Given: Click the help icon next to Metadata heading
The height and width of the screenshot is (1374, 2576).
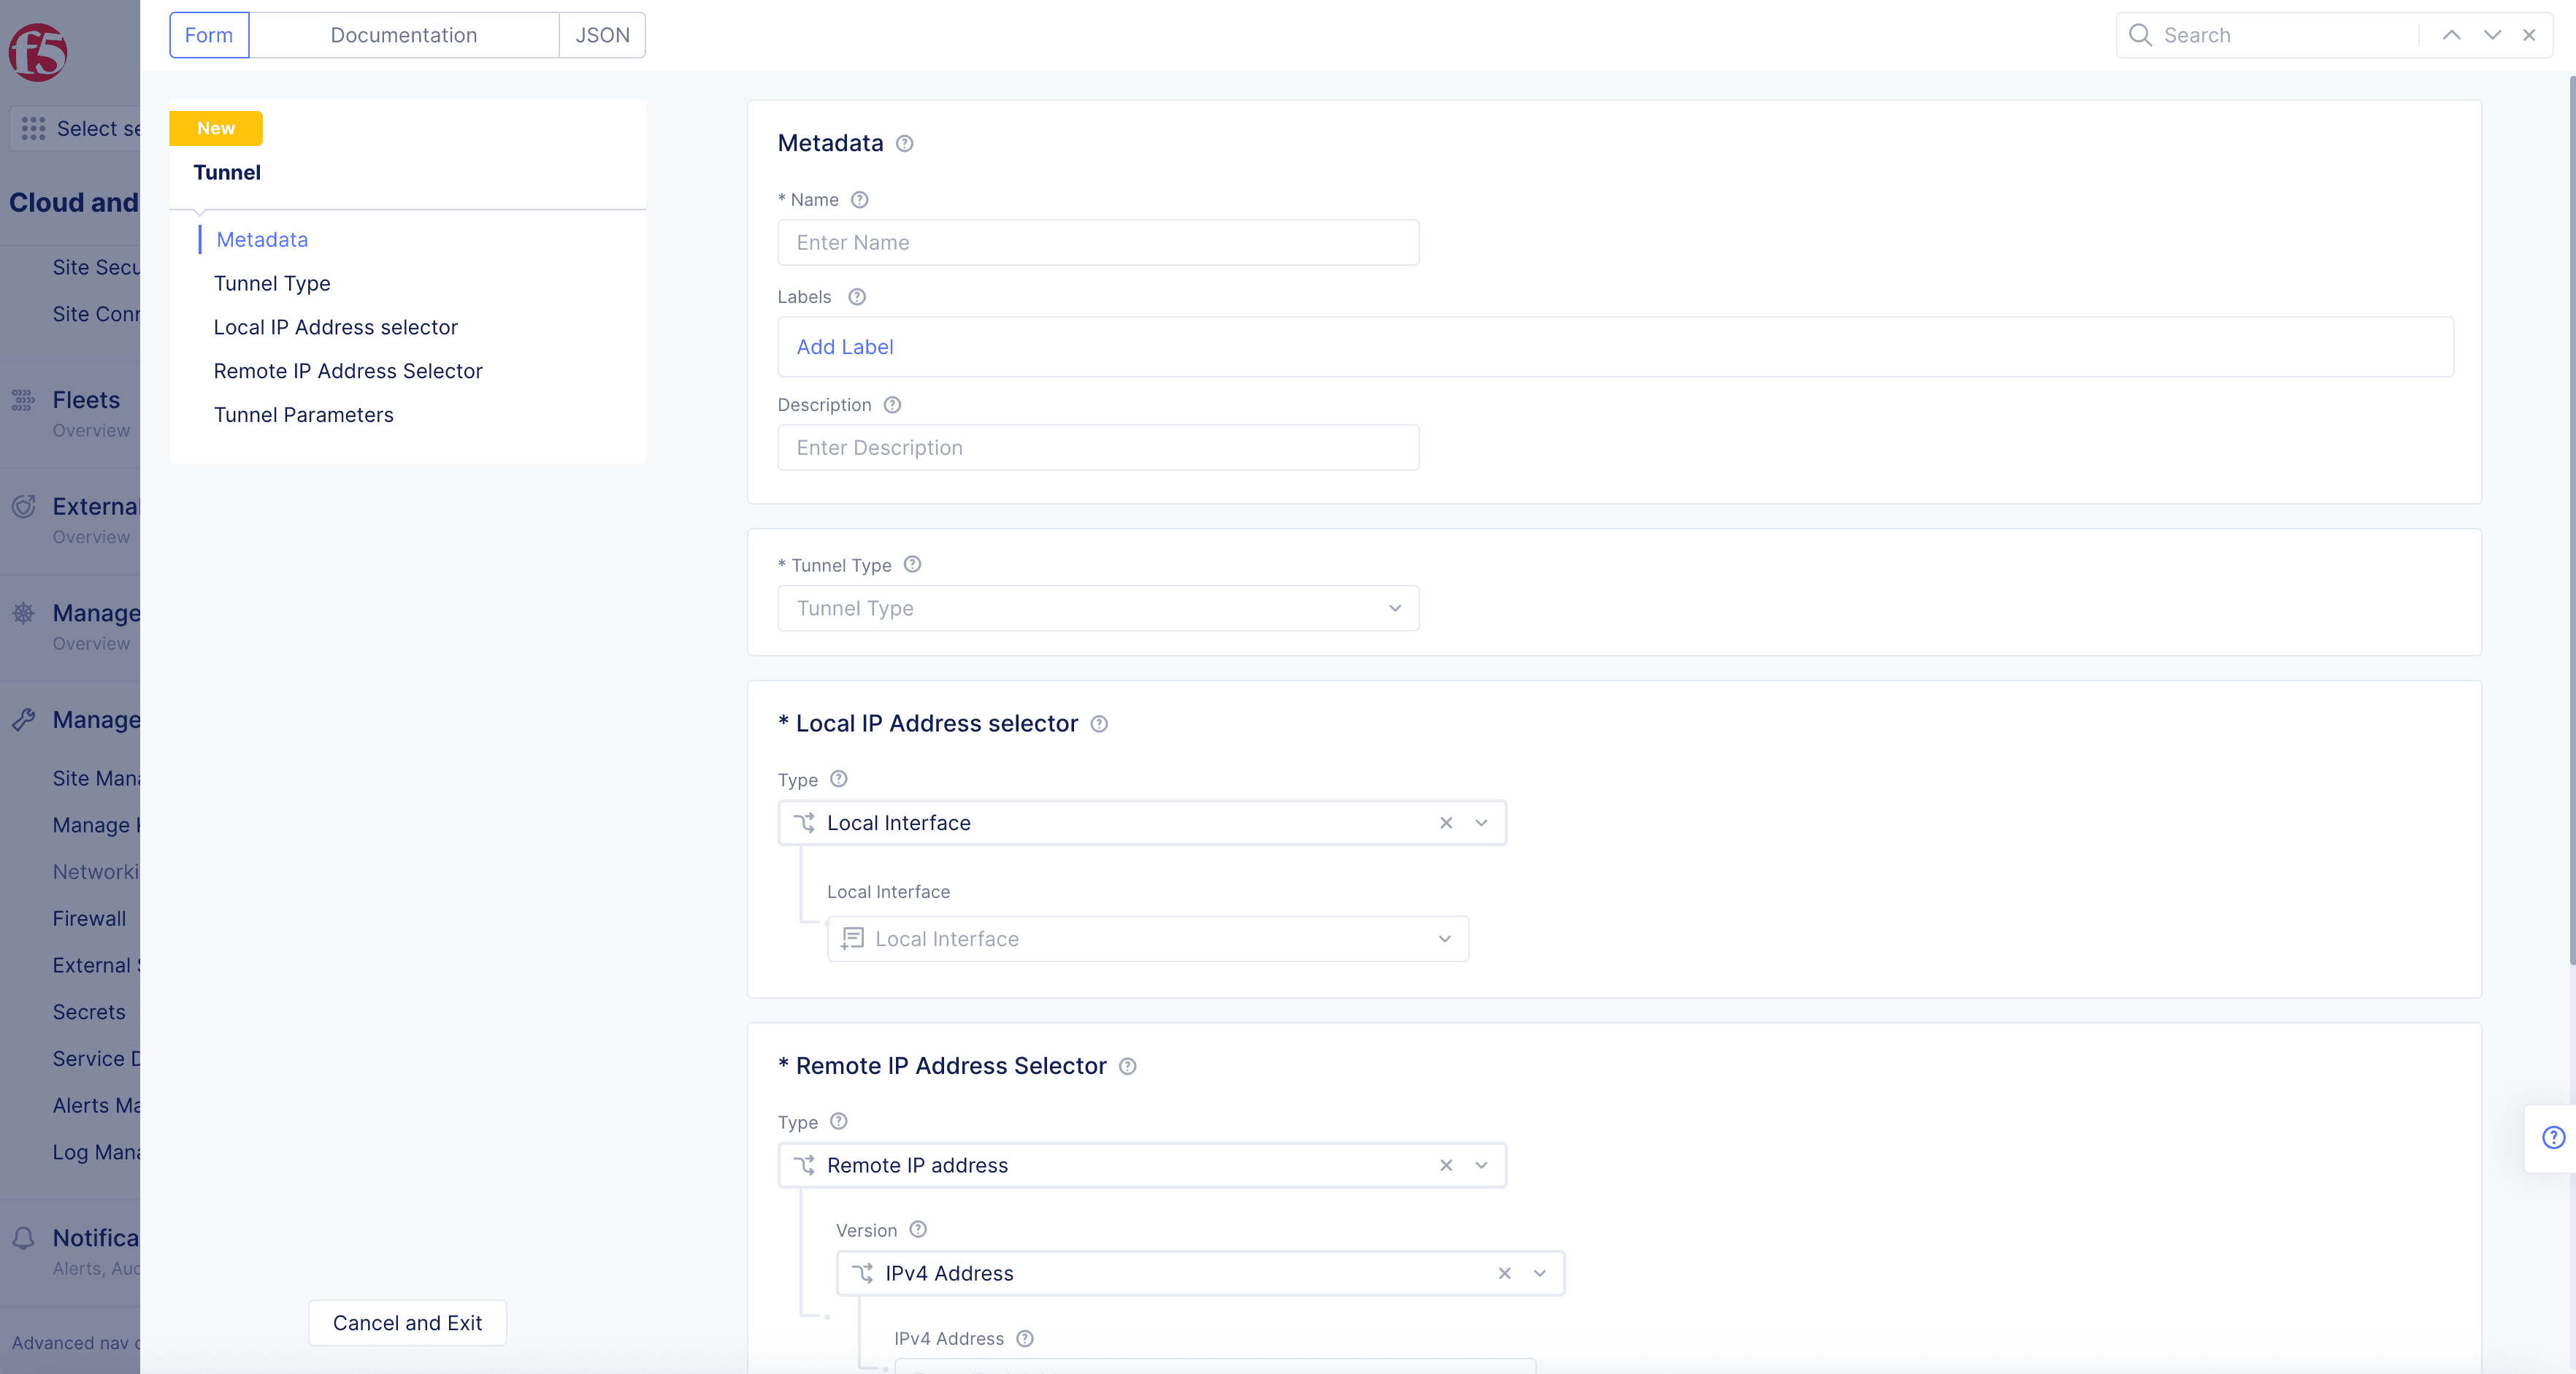Looking at the screenshot, I should [x=904, y=143].
